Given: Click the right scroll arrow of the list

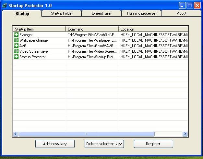Looking at the screenshot, I should point(185,134).
